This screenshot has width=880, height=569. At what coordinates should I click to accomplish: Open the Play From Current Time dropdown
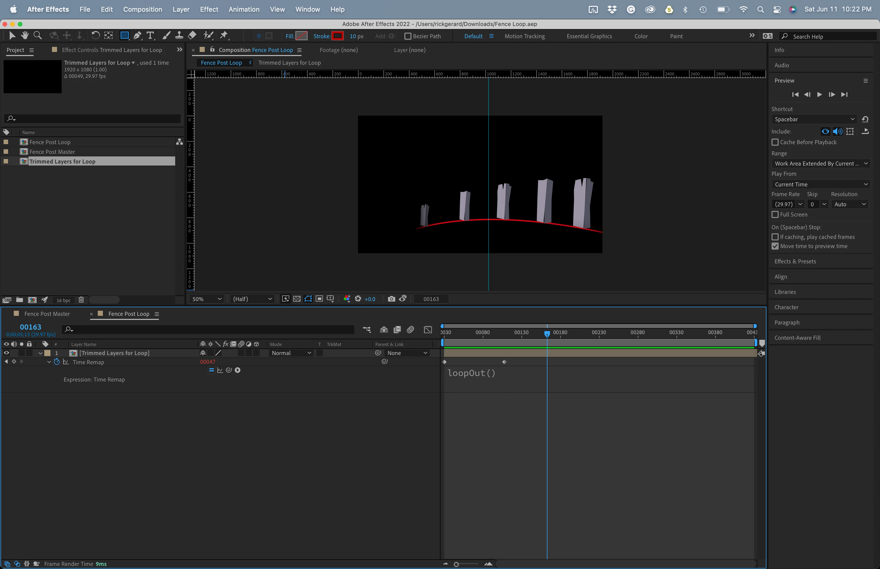[821, 184]
